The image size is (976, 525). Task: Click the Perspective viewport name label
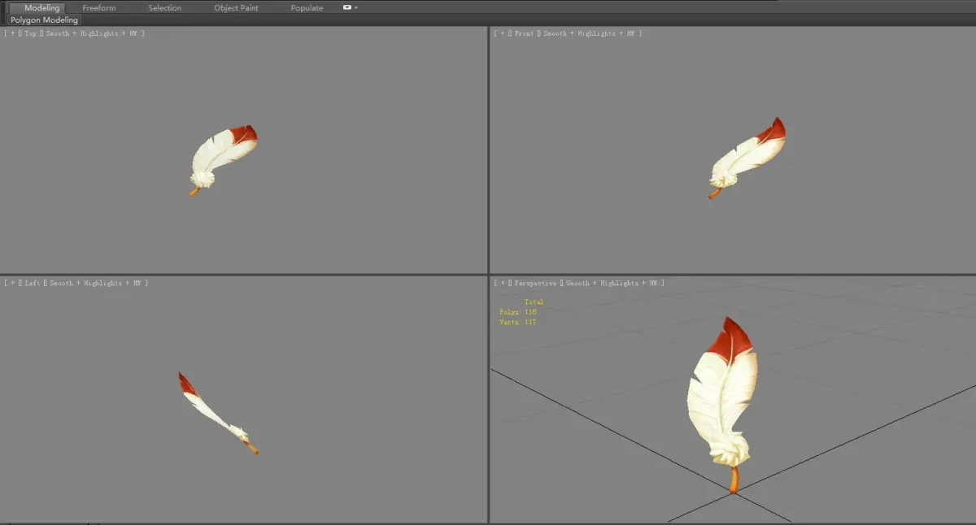pyautogui.click(x=536, y=283)
